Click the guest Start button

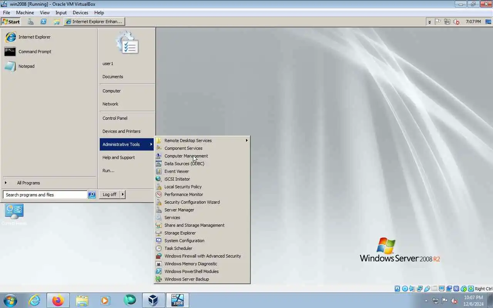point(11,22)
